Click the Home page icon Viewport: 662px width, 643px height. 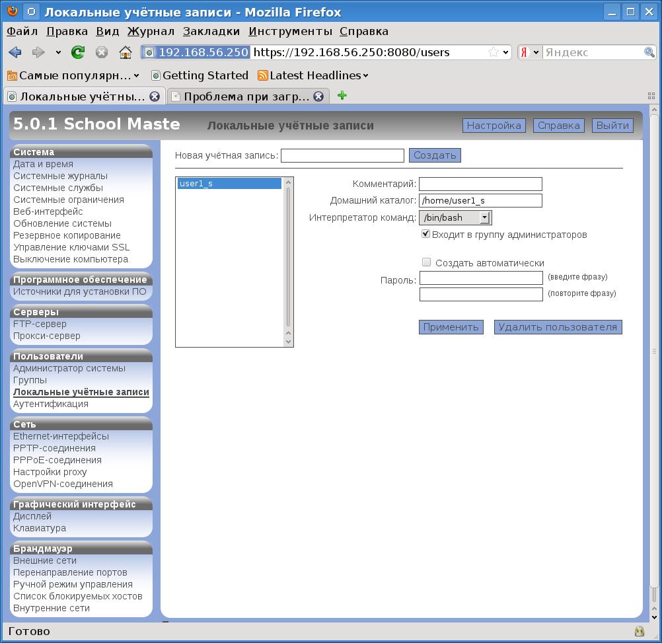coord(125,52)
